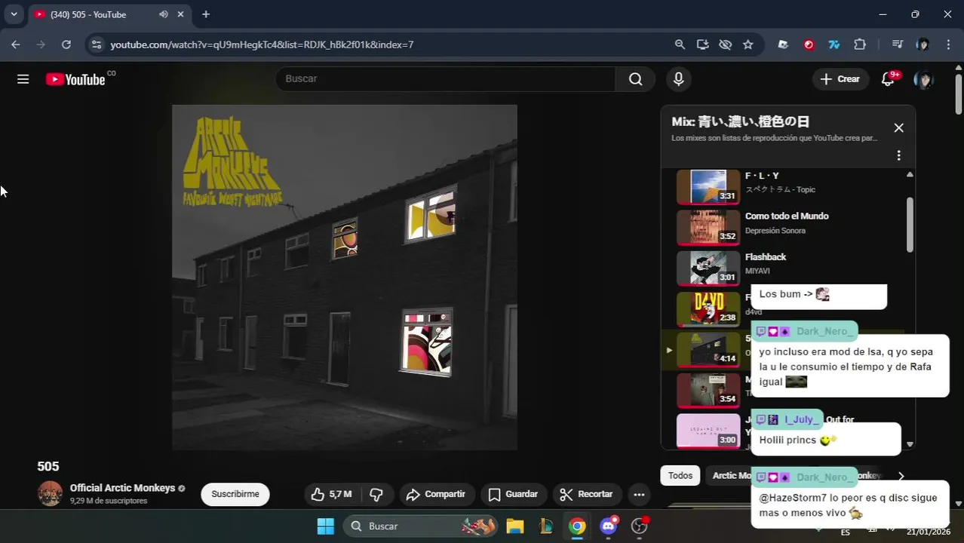Viewport: 964px width, 543px height.
Task: Click the Recortar clip button
Action: pos(586,494)
